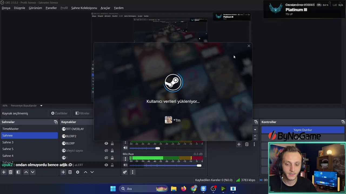
Task: Show the source named 1
Action: tap(106, 158)
